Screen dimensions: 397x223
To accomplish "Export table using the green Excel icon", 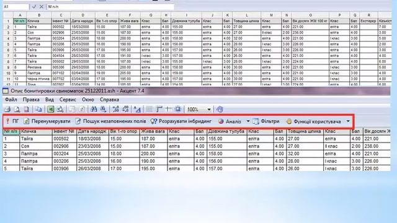I will pos(51,109).
